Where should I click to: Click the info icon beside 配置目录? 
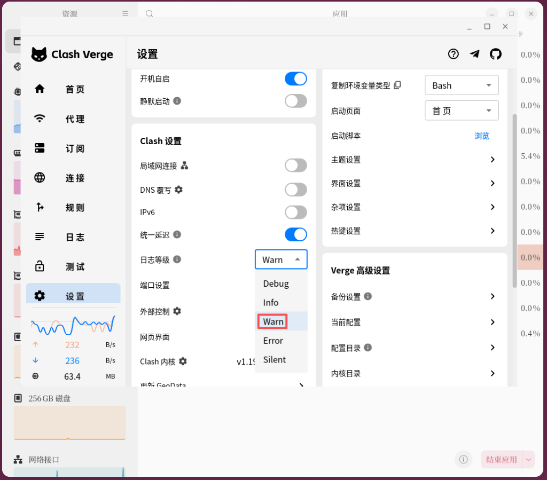368,348
